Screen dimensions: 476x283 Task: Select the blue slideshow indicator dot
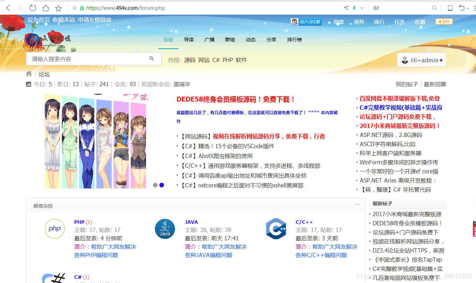(161, 185)
